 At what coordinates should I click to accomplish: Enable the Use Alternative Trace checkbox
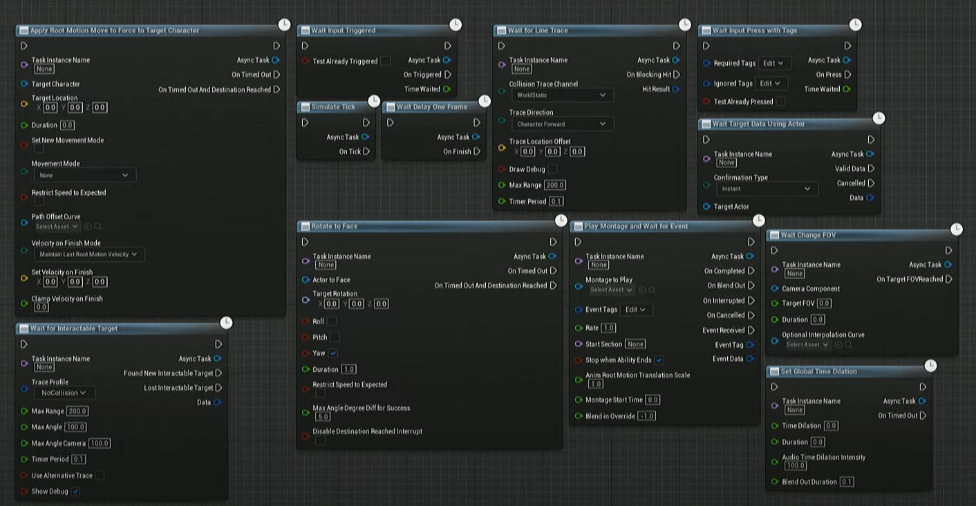pos(100,476)
